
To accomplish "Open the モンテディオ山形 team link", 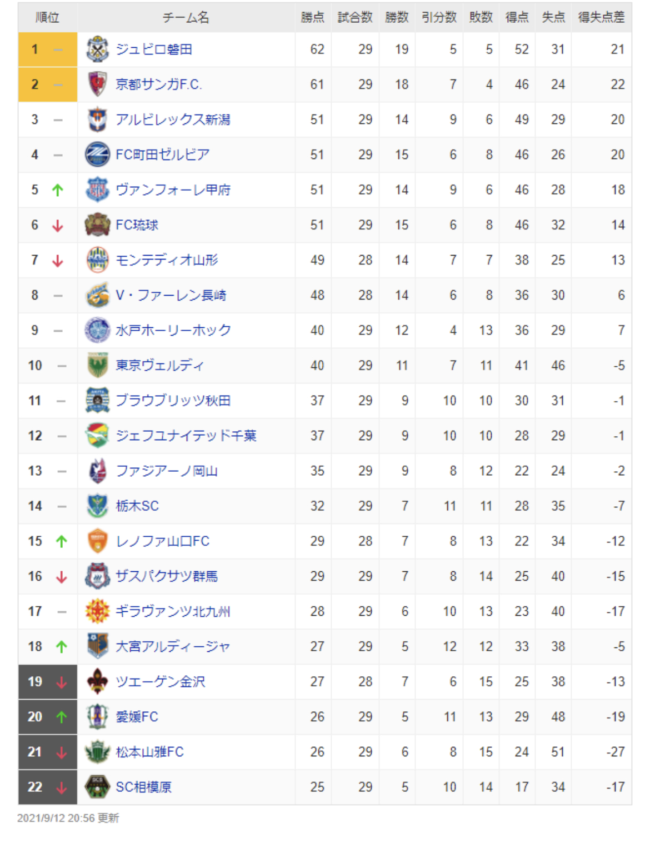I will [167, 260].
